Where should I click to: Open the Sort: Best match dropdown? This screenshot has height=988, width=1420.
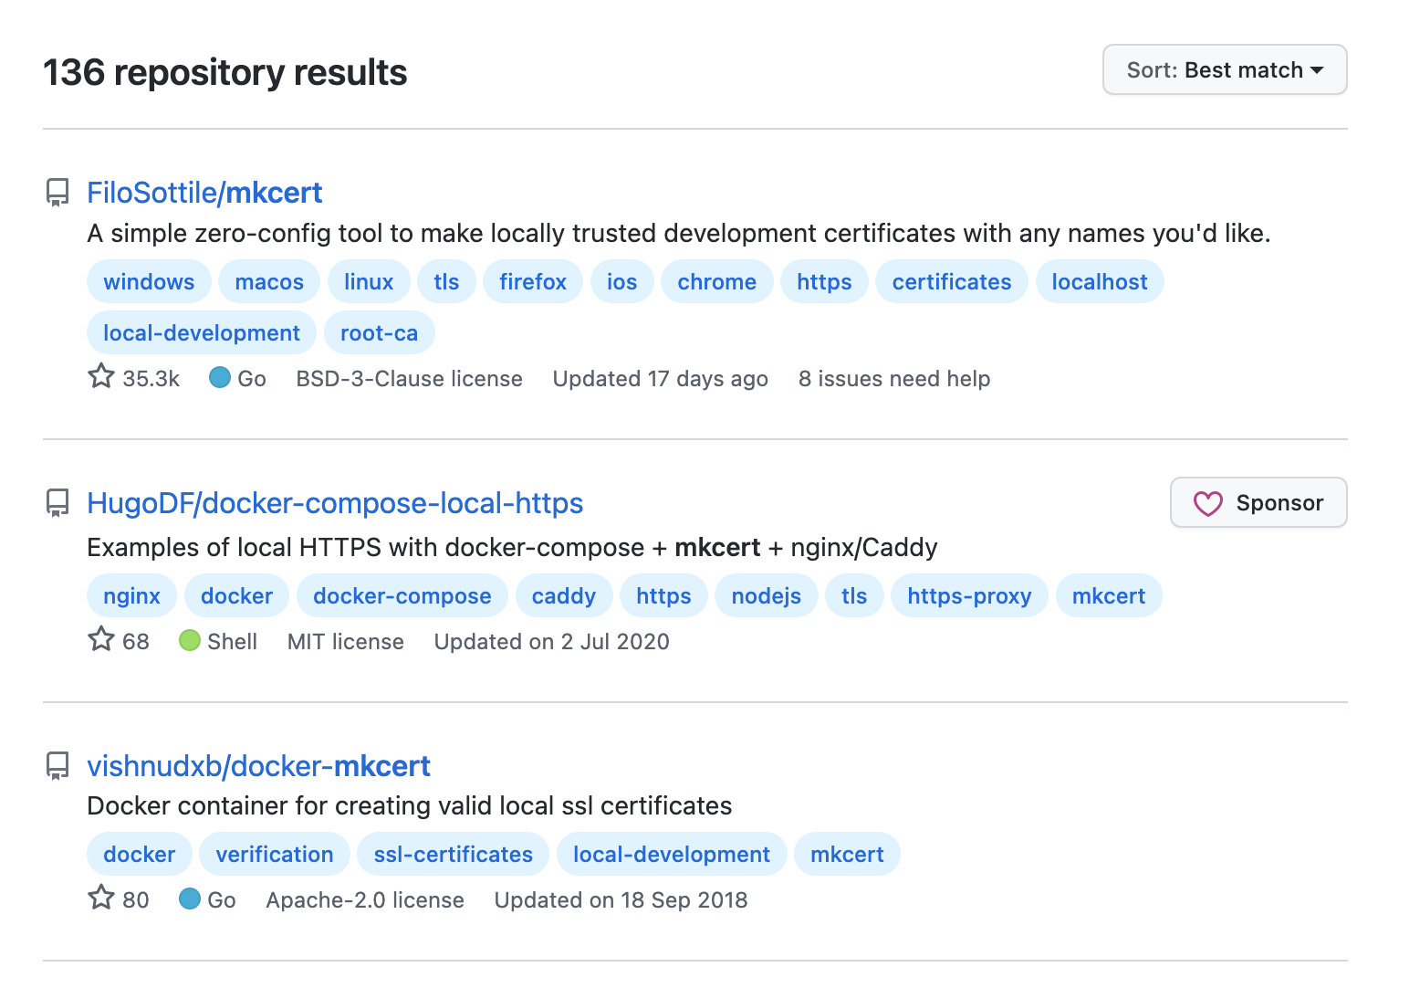point(1224,70)
